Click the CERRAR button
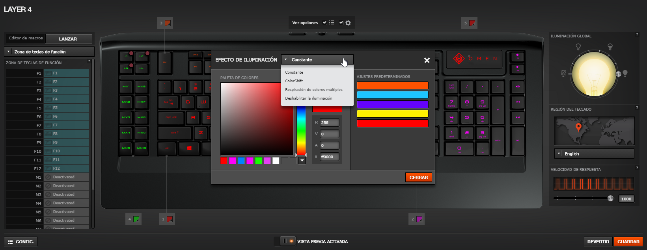 [x=418, y=178]
